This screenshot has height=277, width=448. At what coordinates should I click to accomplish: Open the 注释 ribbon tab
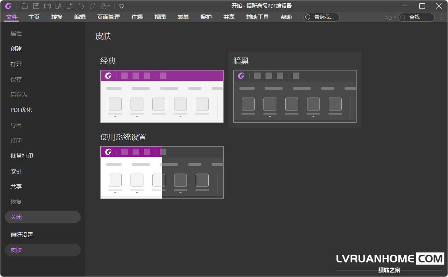(137, 17)
